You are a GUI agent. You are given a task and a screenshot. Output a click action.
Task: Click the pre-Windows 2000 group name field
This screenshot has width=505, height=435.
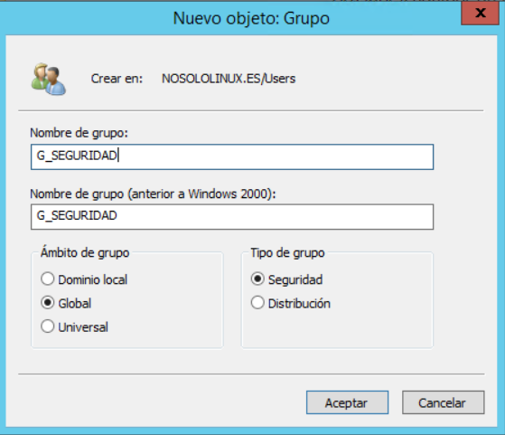(232, 217)
